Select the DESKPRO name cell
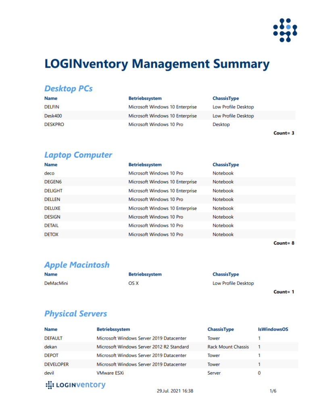The image size is (319, 412). (54, 125)
